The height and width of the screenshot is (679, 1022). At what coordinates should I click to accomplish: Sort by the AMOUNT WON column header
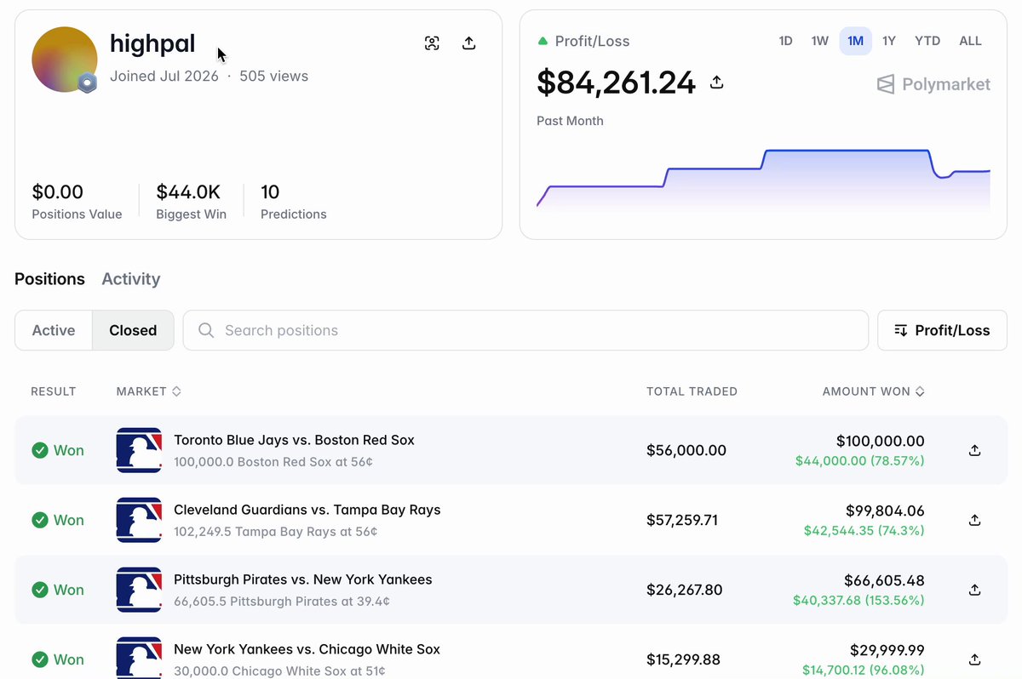tap(874, 391)
